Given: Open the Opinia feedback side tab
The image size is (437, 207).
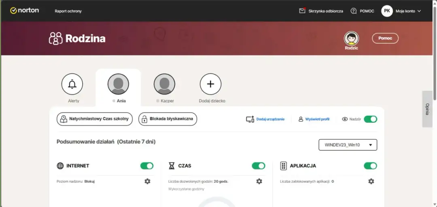Looking at the screenshot, I should point(427,109).
